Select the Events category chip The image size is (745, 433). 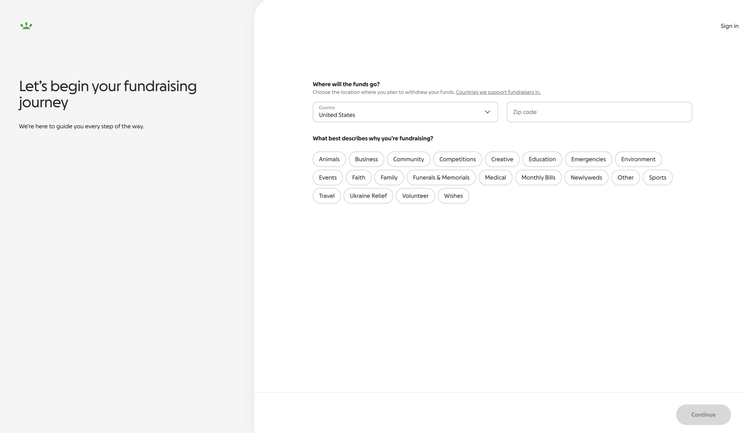[327, 178]
